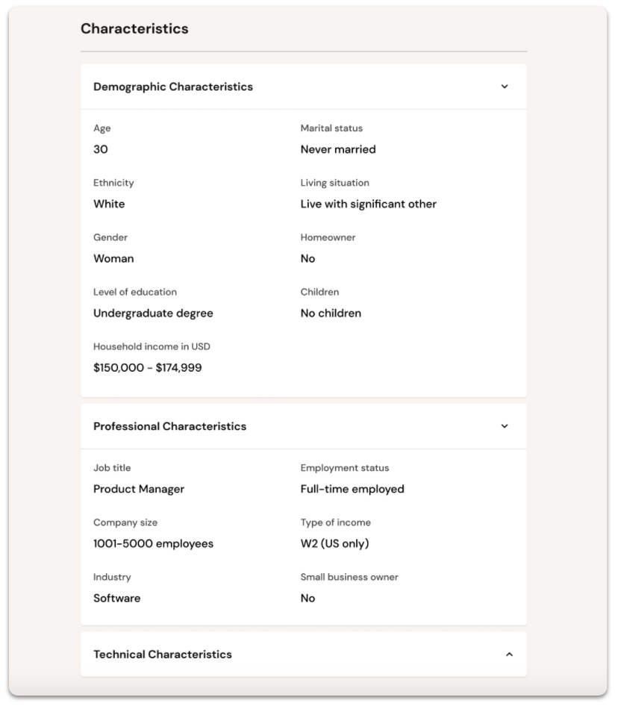Collapse the Demographic Characteristics chevron

point(505,87)
